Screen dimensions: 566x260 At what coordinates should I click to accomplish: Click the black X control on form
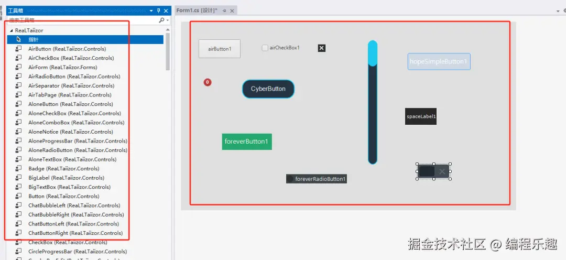(x=322, y=48)
